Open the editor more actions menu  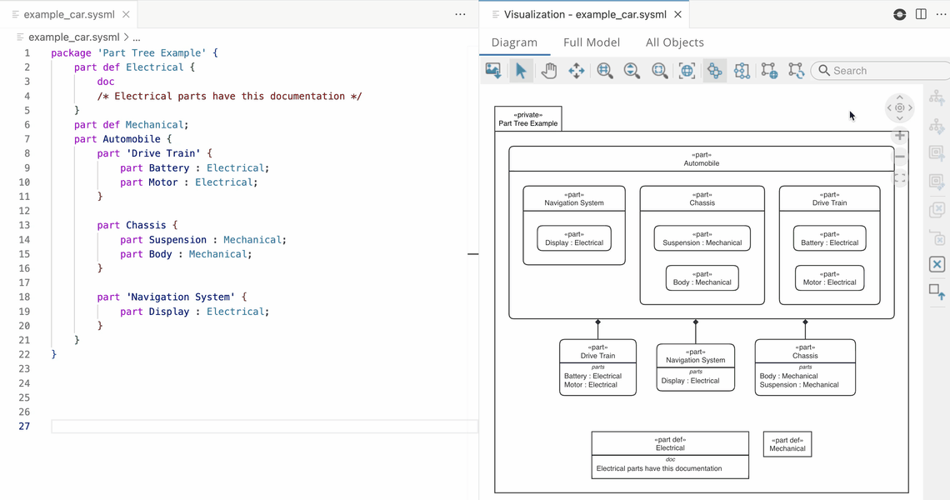(x=460, y=14)
